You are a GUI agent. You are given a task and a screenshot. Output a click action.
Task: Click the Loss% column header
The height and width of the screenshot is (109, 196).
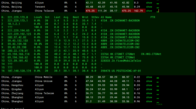[x=38, y=17]
